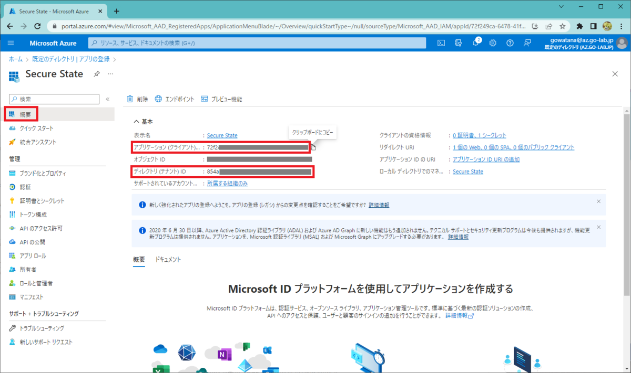Viewport: 631px width, 373px height.
Task: Click アプリケーション ID URI の追加
Action: click(x=486, y=159)
